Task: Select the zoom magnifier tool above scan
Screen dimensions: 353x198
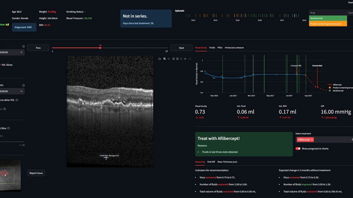Action: [164, 59]
